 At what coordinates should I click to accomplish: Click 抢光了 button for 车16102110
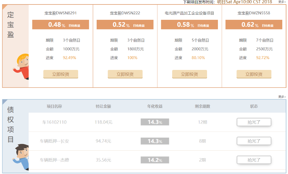(254, 122)
